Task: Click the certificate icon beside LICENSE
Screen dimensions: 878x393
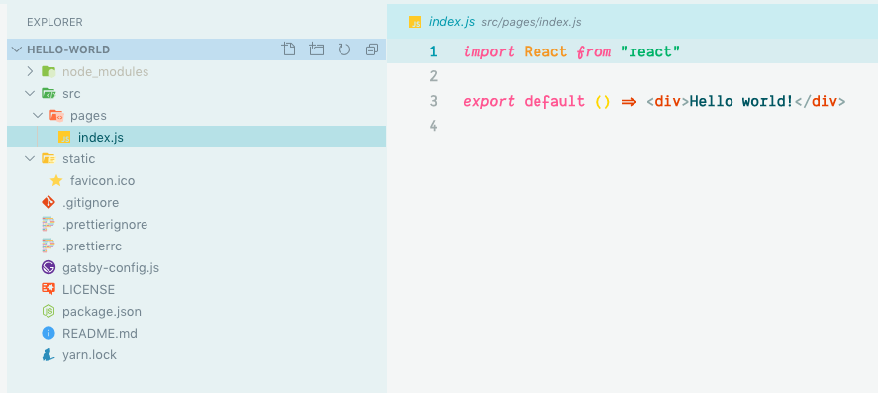Action: click(x=49, y=289)
